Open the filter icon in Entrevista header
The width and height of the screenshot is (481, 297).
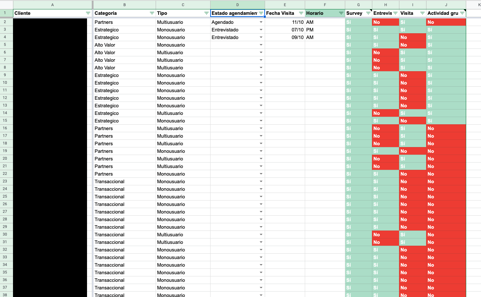395,13
